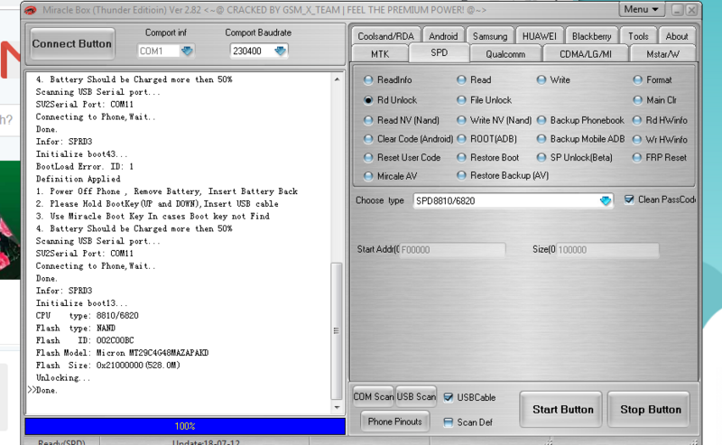Switch to the HUAWEI tab
This screenshot has width=722, height=445.
point(539,36)
